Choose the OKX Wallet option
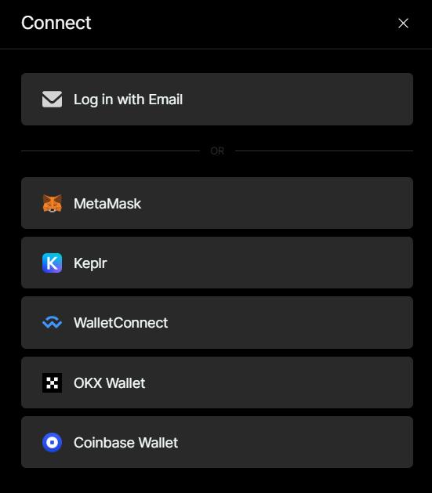The image size is (432, 493). (217, 382)
